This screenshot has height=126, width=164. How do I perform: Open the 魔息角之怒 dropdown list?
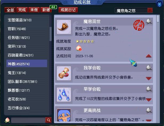click(150, 10)
